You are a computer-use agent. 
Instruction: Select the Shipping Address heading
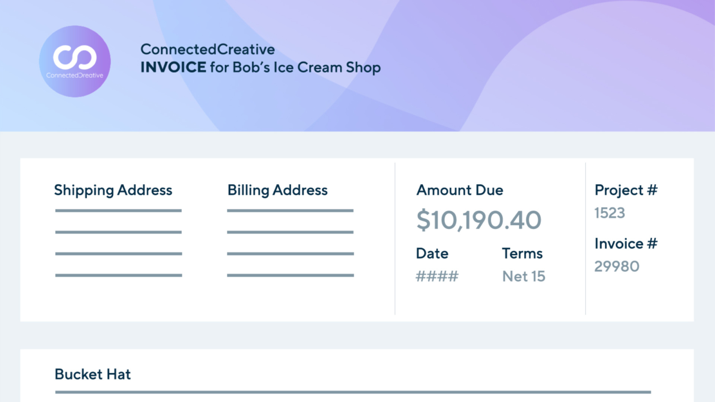113,190
